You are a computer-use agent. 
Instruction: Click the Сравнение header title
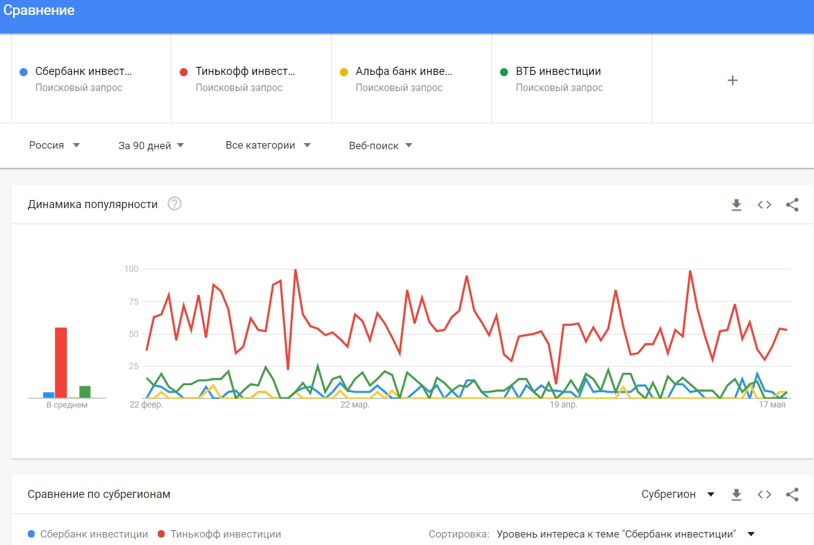39,11
